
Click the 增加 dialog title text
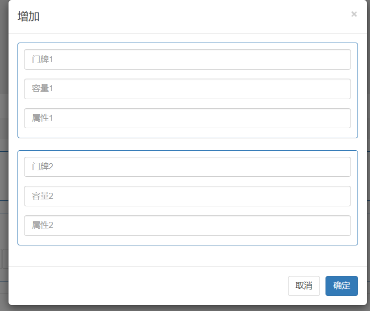28,17
